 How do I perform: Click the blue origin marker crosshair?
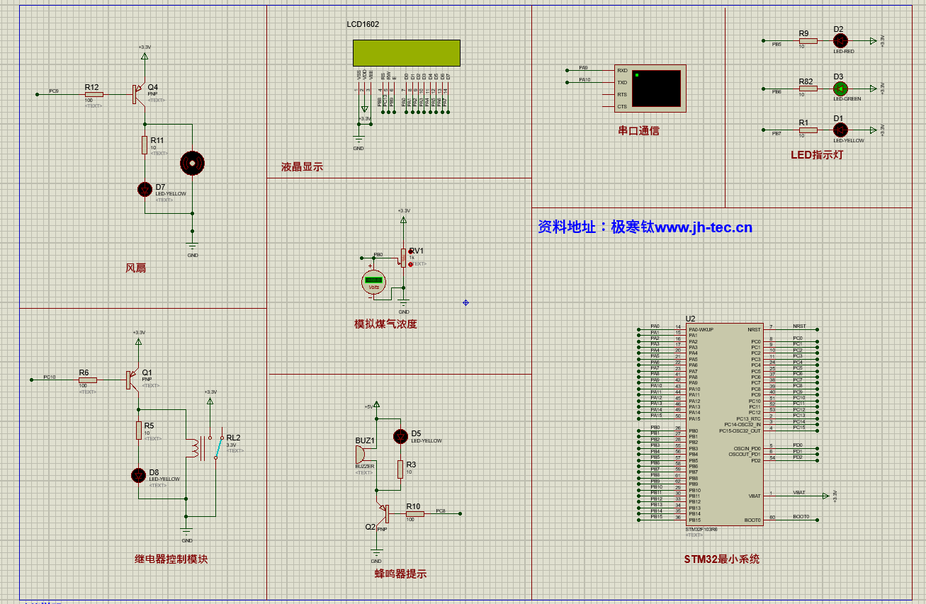465,302
